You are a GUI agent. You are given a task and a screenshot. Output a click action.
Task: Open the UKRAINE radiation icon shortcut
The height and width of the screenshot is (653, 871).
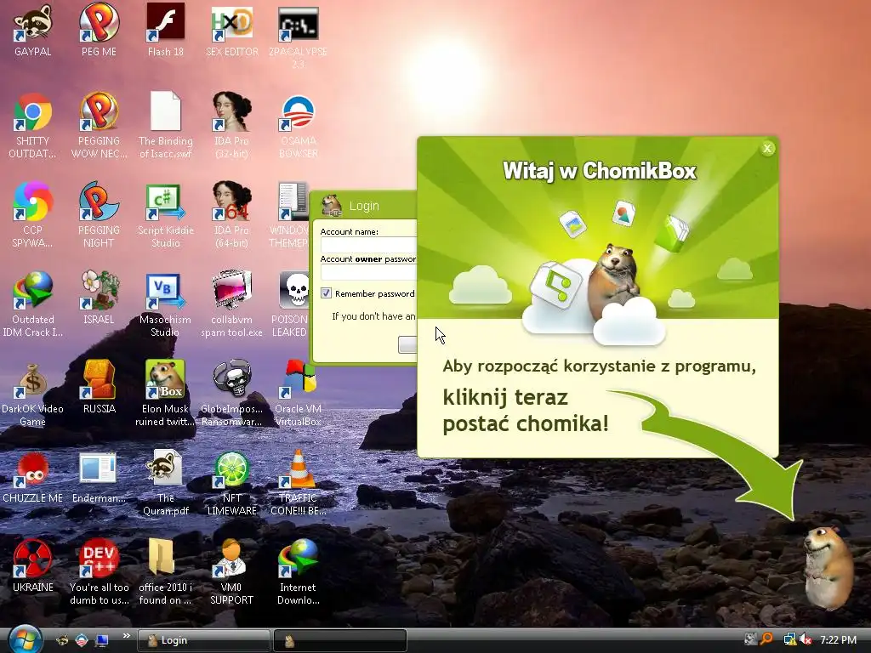[33, 565]
